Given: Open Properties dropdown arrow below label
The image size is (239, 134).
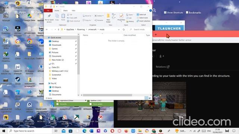Looking at the screenshot, I should pos(121,22).
